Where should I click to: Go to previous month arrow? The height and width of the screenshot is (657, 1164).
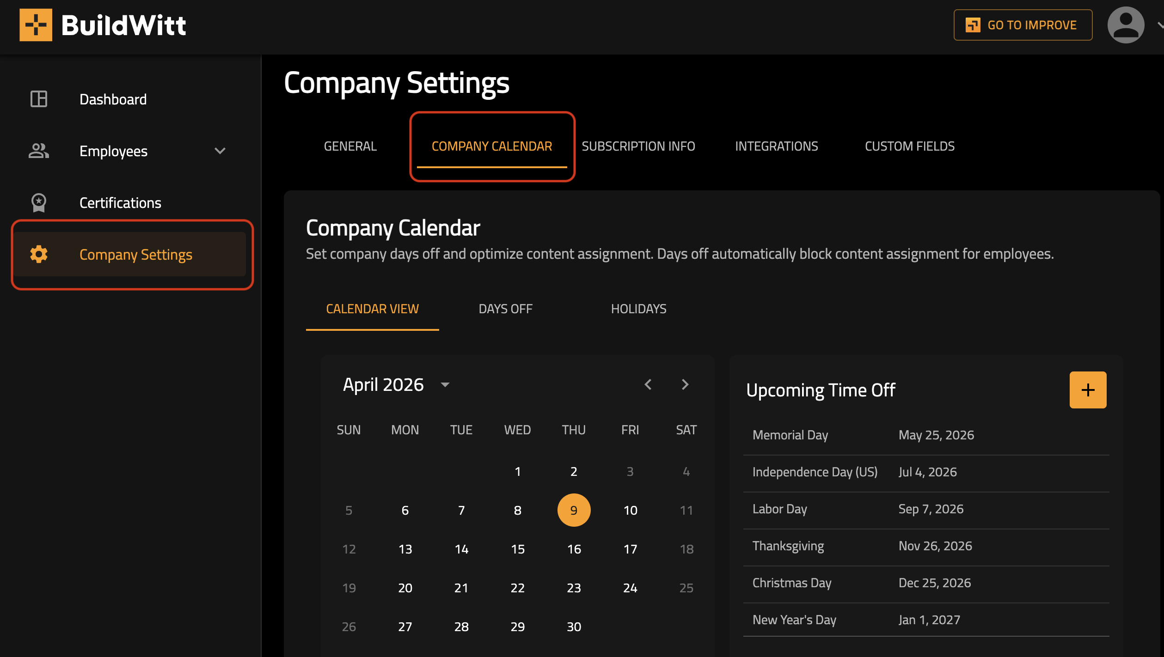[648, 384]
